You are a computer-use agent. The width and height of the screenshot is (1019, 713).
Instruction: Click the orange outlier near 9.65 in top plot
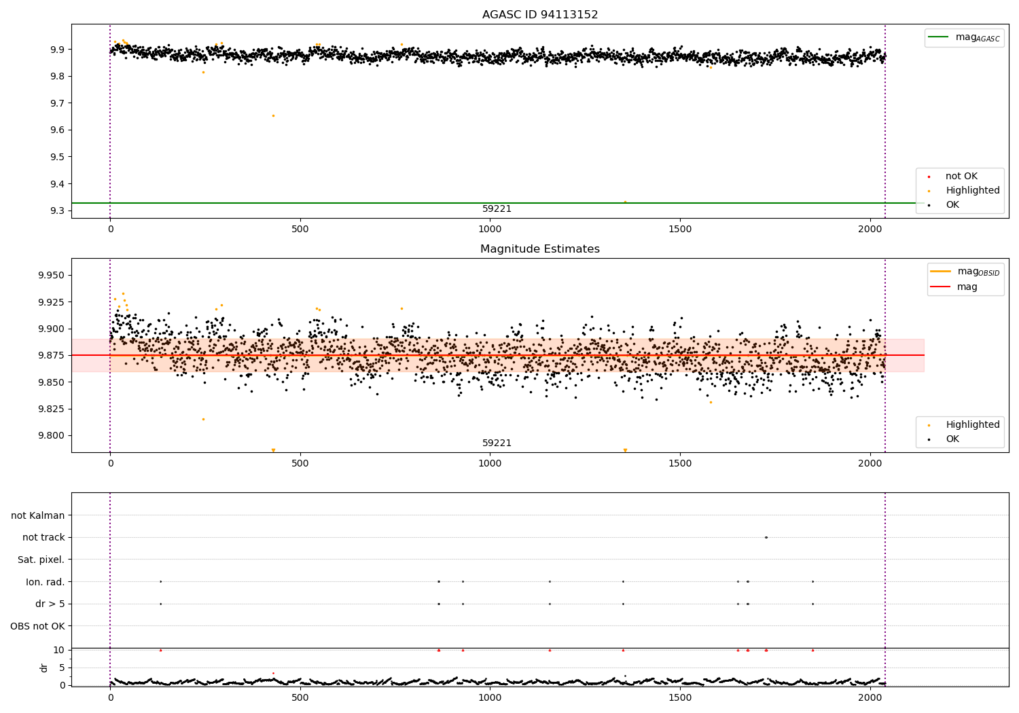point(273,115)
